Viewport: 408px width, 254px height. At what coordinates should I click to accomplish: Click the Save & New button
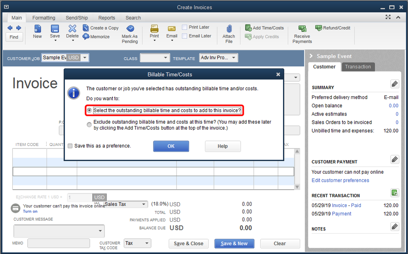click(234, 244)
